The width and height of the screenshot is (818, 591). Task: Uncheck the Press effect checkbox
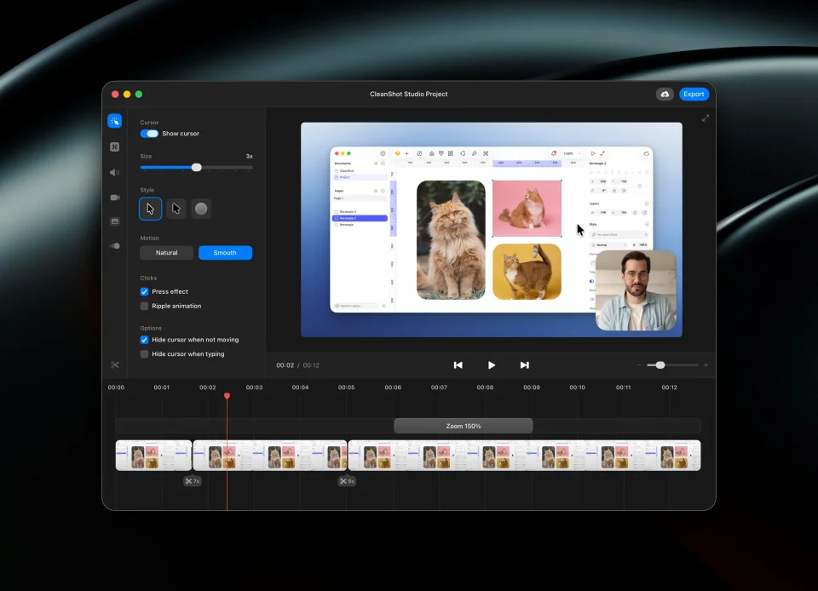(x=144, y=292)
